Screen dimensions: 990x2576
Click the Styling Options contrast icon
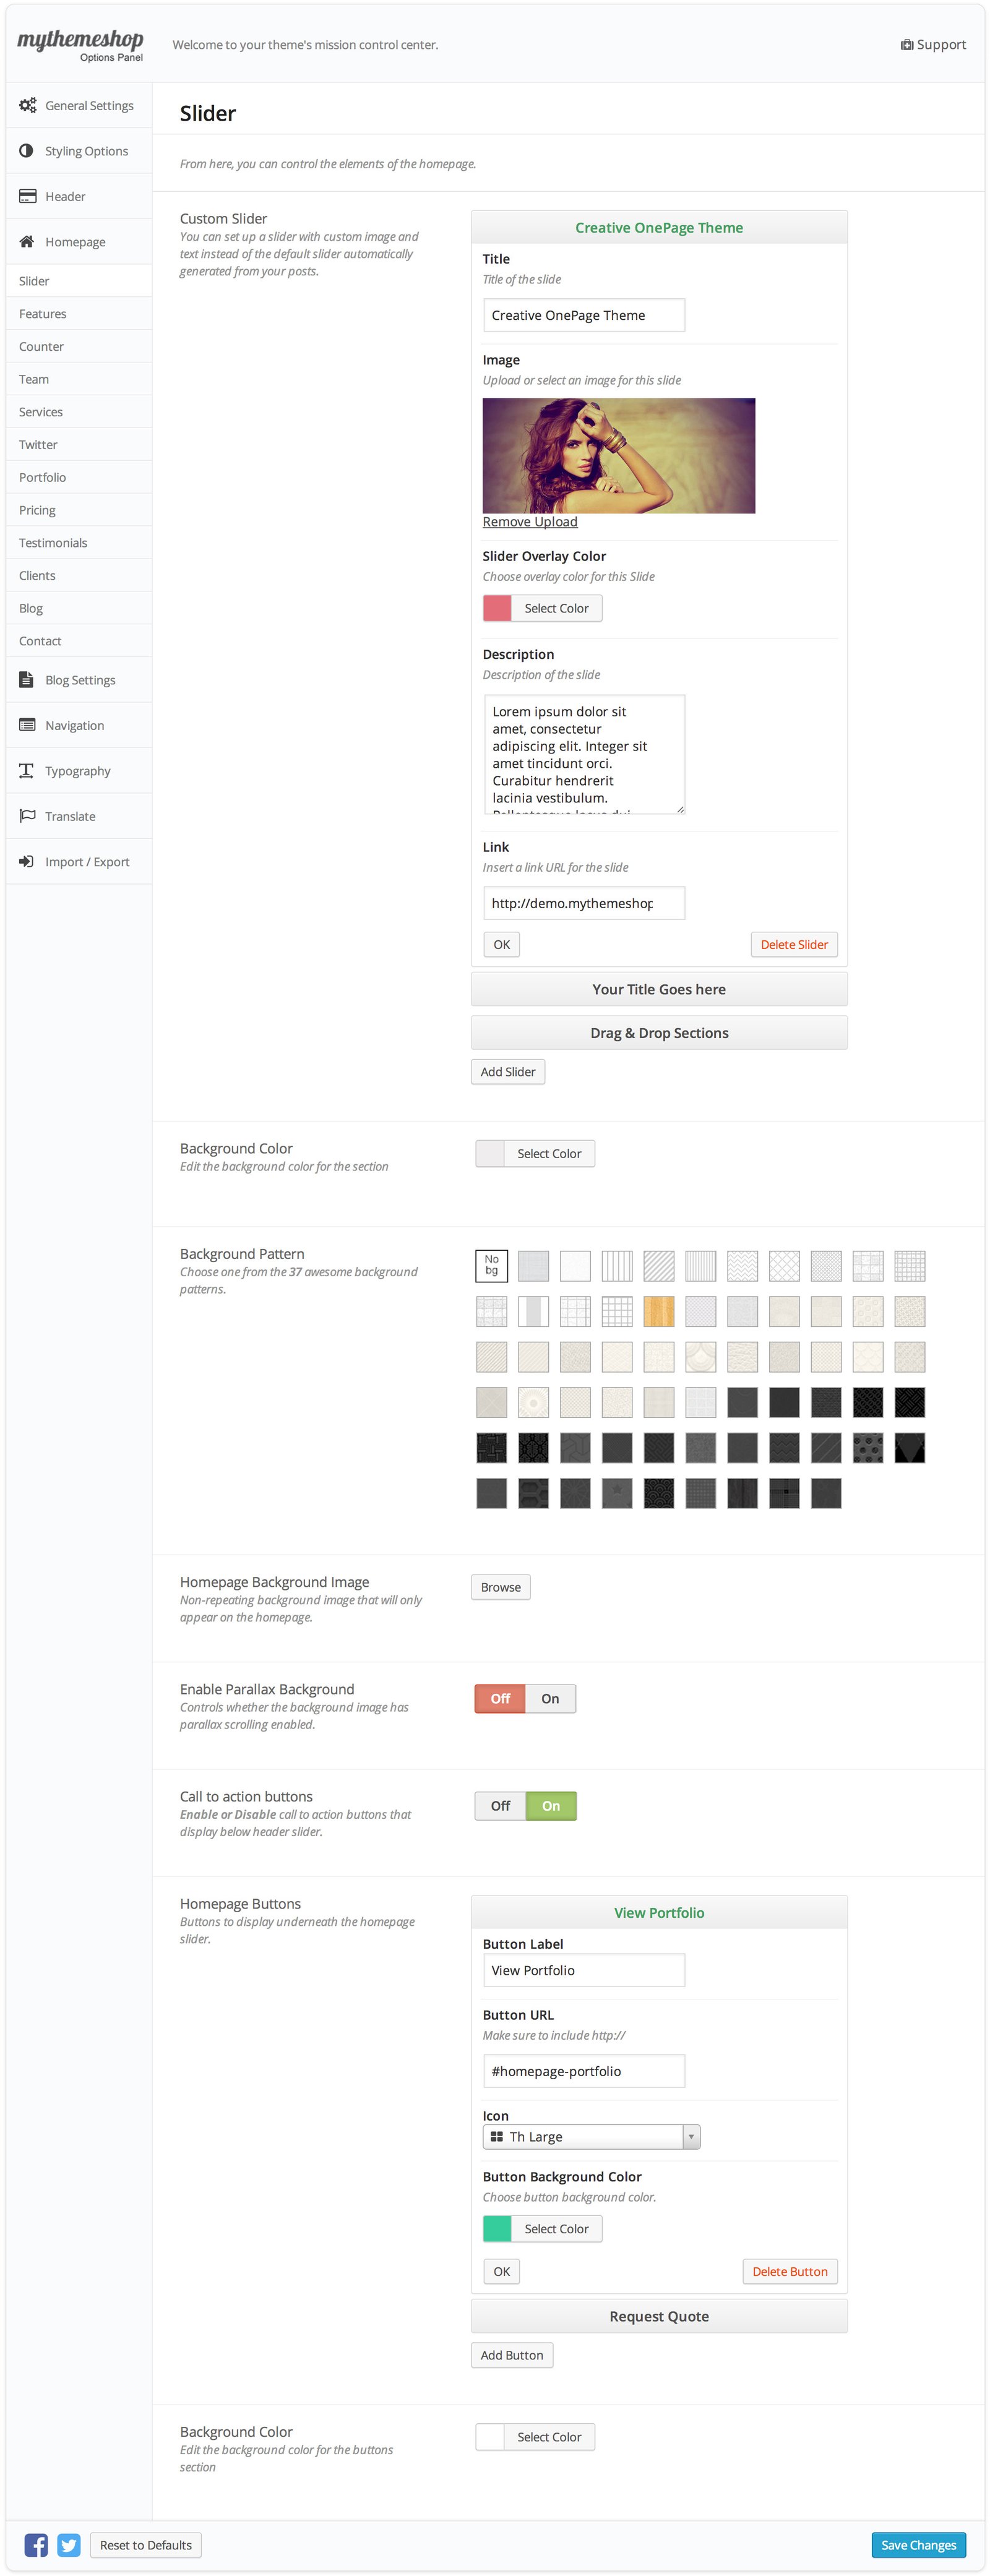point(27,151)
